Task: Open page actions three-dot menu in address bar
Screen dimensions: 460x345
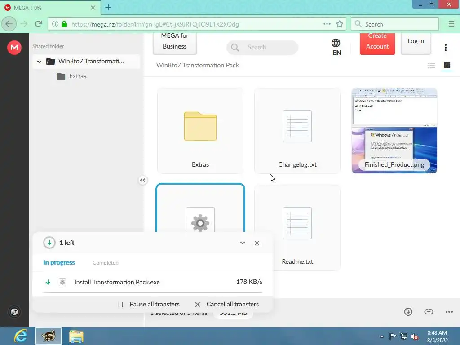Action: (327, 24)
